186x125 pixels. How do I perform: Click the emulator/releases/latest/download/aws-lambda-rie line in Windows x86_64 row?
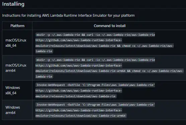pyautogui.click(x=76, y=96)
